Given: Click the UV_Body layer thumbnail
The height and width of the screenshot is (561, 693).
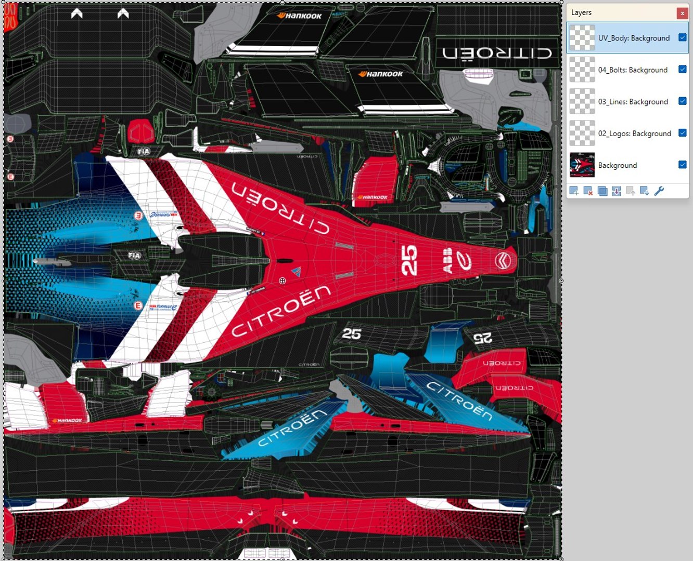Looking at the screenshot, I should pos(582,38).
